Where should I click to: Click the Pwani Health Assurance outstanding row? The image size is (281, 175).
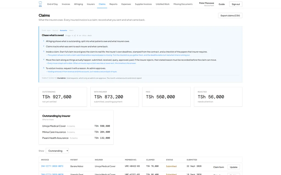point(76,138)
